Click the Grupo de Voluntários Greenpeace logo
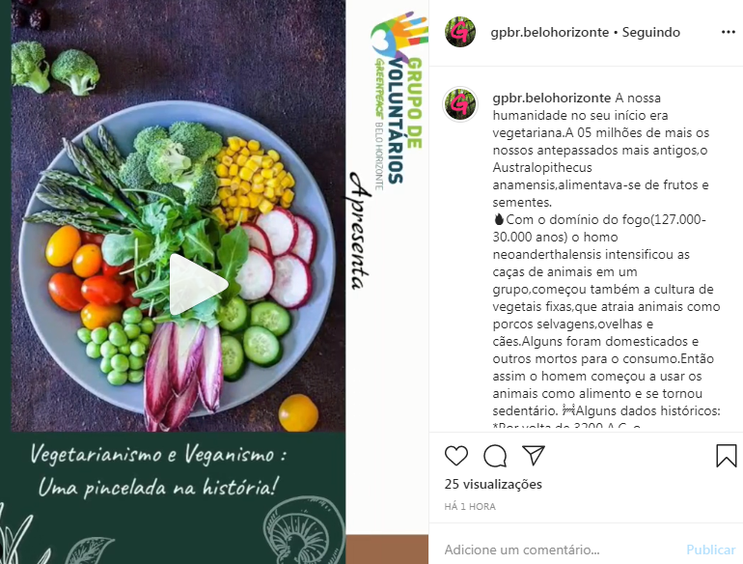Viewport: 743px width, 564px height. pyautogui.click(x=398, y=99)
